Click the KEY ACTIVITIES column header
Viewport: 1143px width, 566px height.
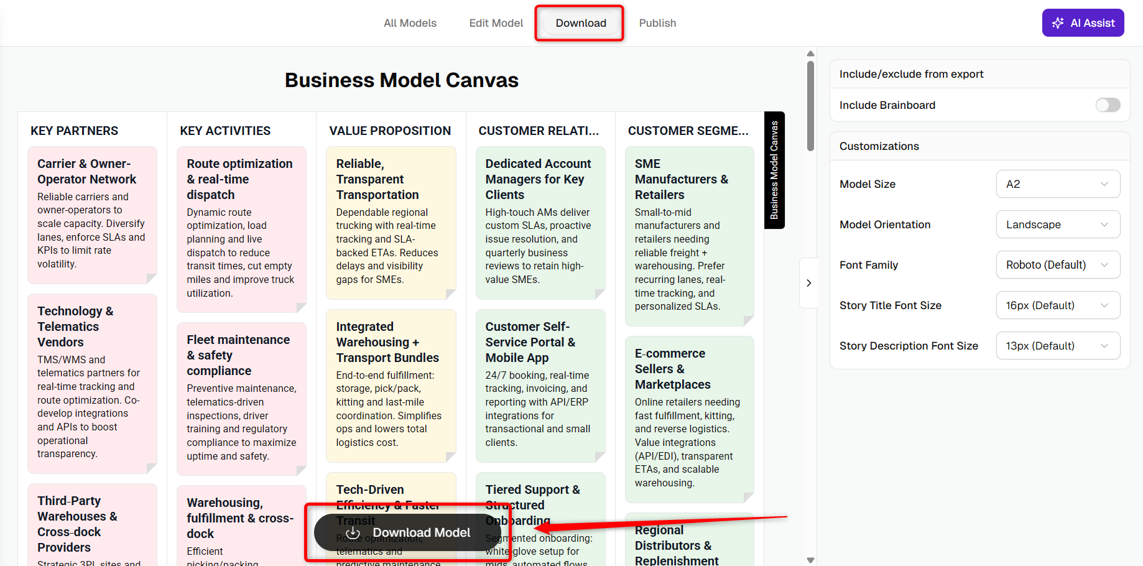point(225,131)
